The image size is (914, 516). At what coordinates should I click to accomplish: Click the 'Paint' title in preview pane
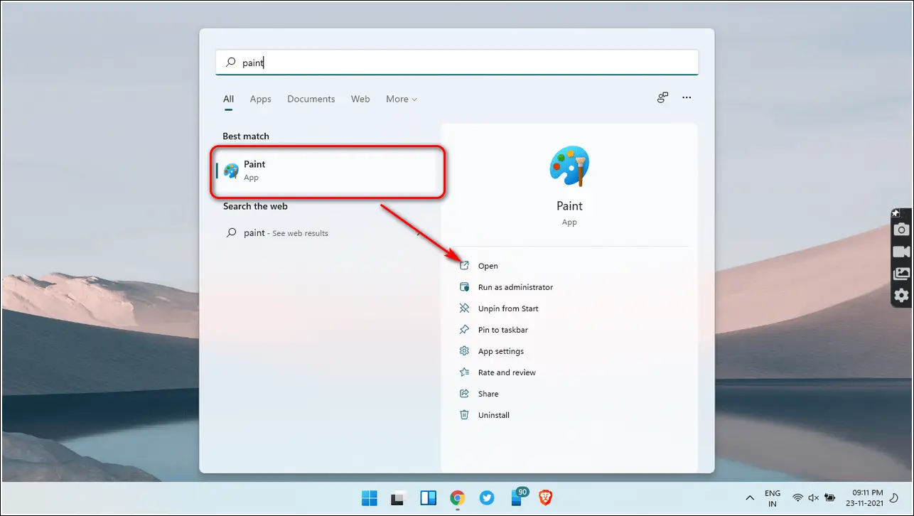click(x=569, y=206)
